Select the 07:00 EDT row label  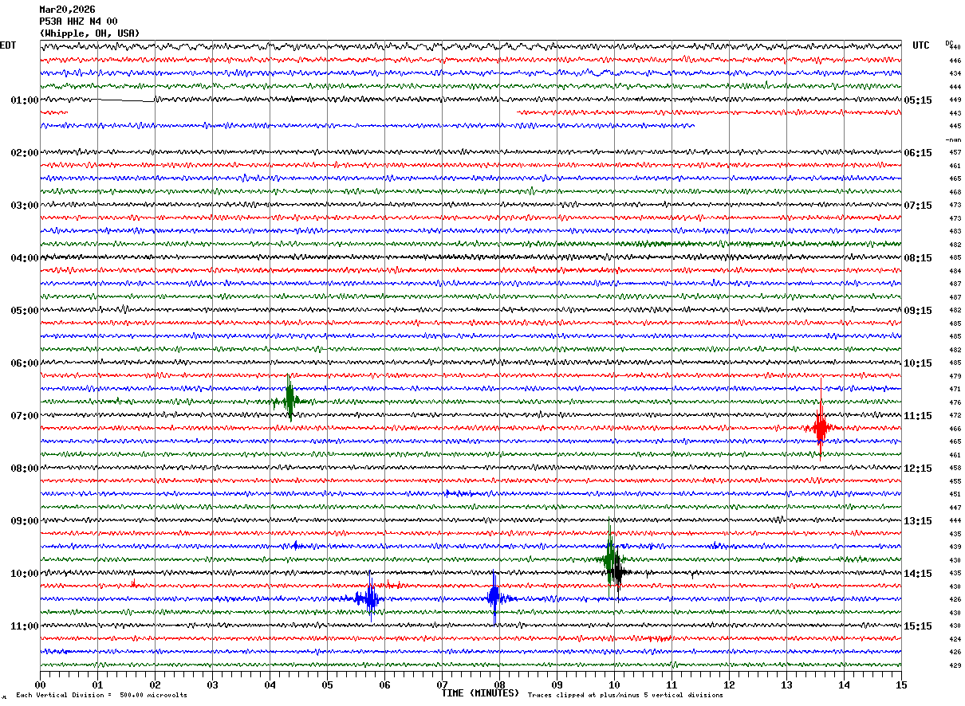click(25, 416)
